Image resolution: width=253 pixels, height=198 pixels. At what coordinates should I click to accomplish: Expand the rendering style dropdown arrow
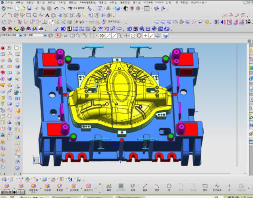click(x=121, y=8)
